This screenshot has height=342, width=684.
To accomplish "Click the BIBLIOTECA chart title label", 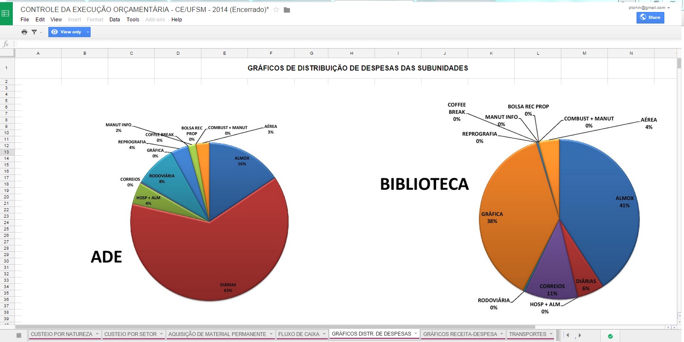I will [x=425, y=184].
